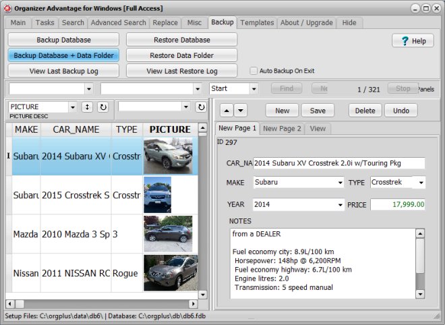Move to previous record with up arrow
The image size is (445, 325).
click(x=227, y=111)
